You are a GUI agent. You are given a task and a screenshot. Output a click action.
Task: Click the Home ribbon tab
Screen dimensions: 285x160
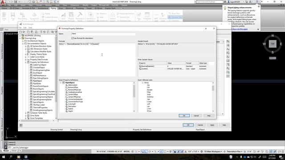pyautogui.click(x=4, y=8)
